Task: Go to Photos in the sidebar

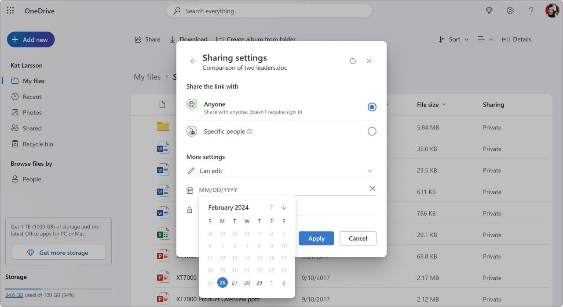Action: (33, 112)
